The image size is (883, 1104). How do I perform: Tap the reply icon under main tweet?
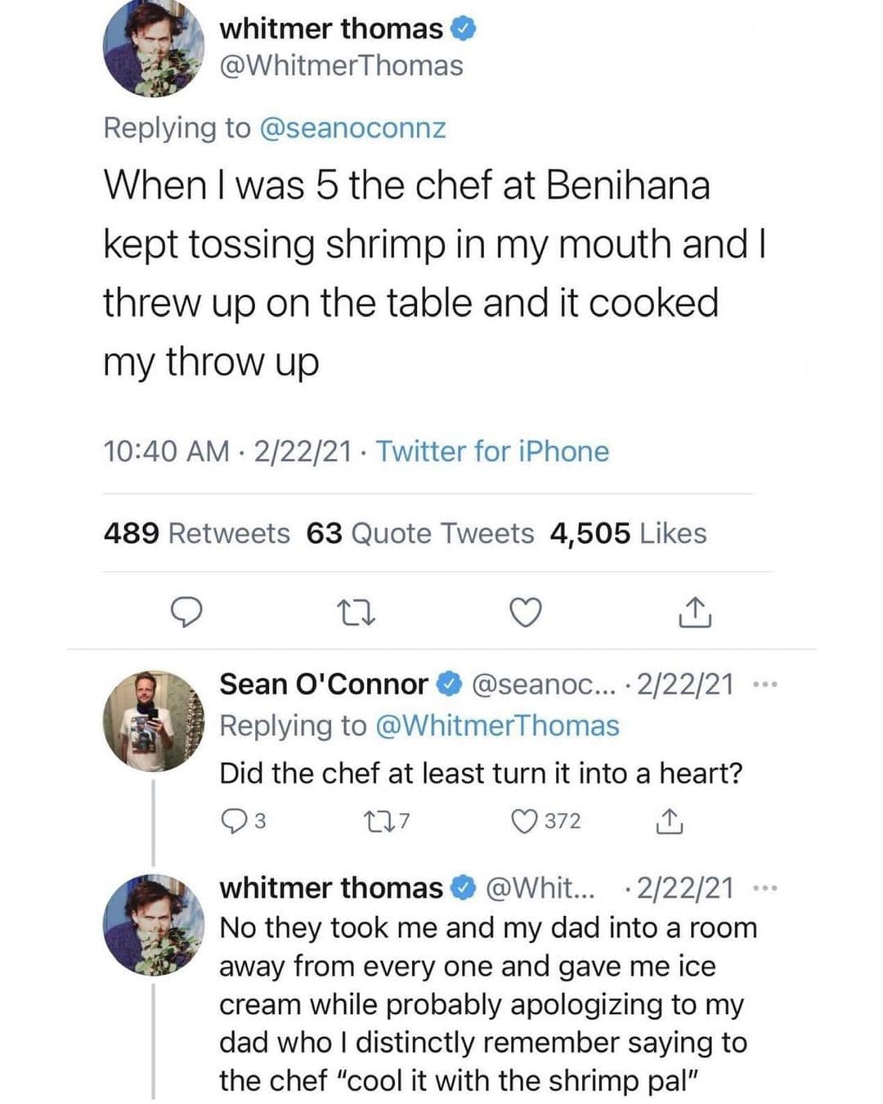point(186,612)
